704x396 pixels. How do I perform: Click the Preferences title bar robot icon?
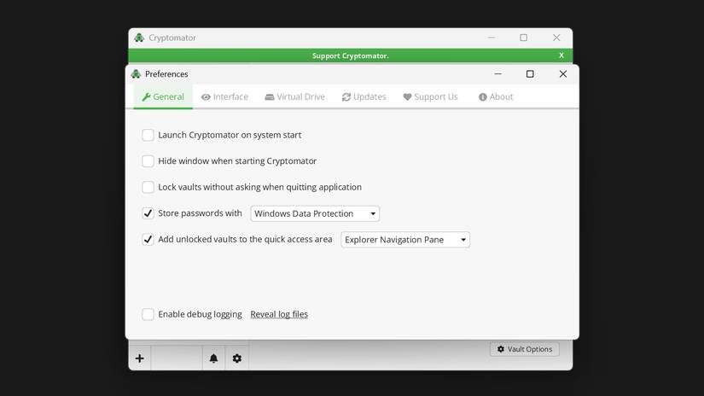tap(136, 74)
